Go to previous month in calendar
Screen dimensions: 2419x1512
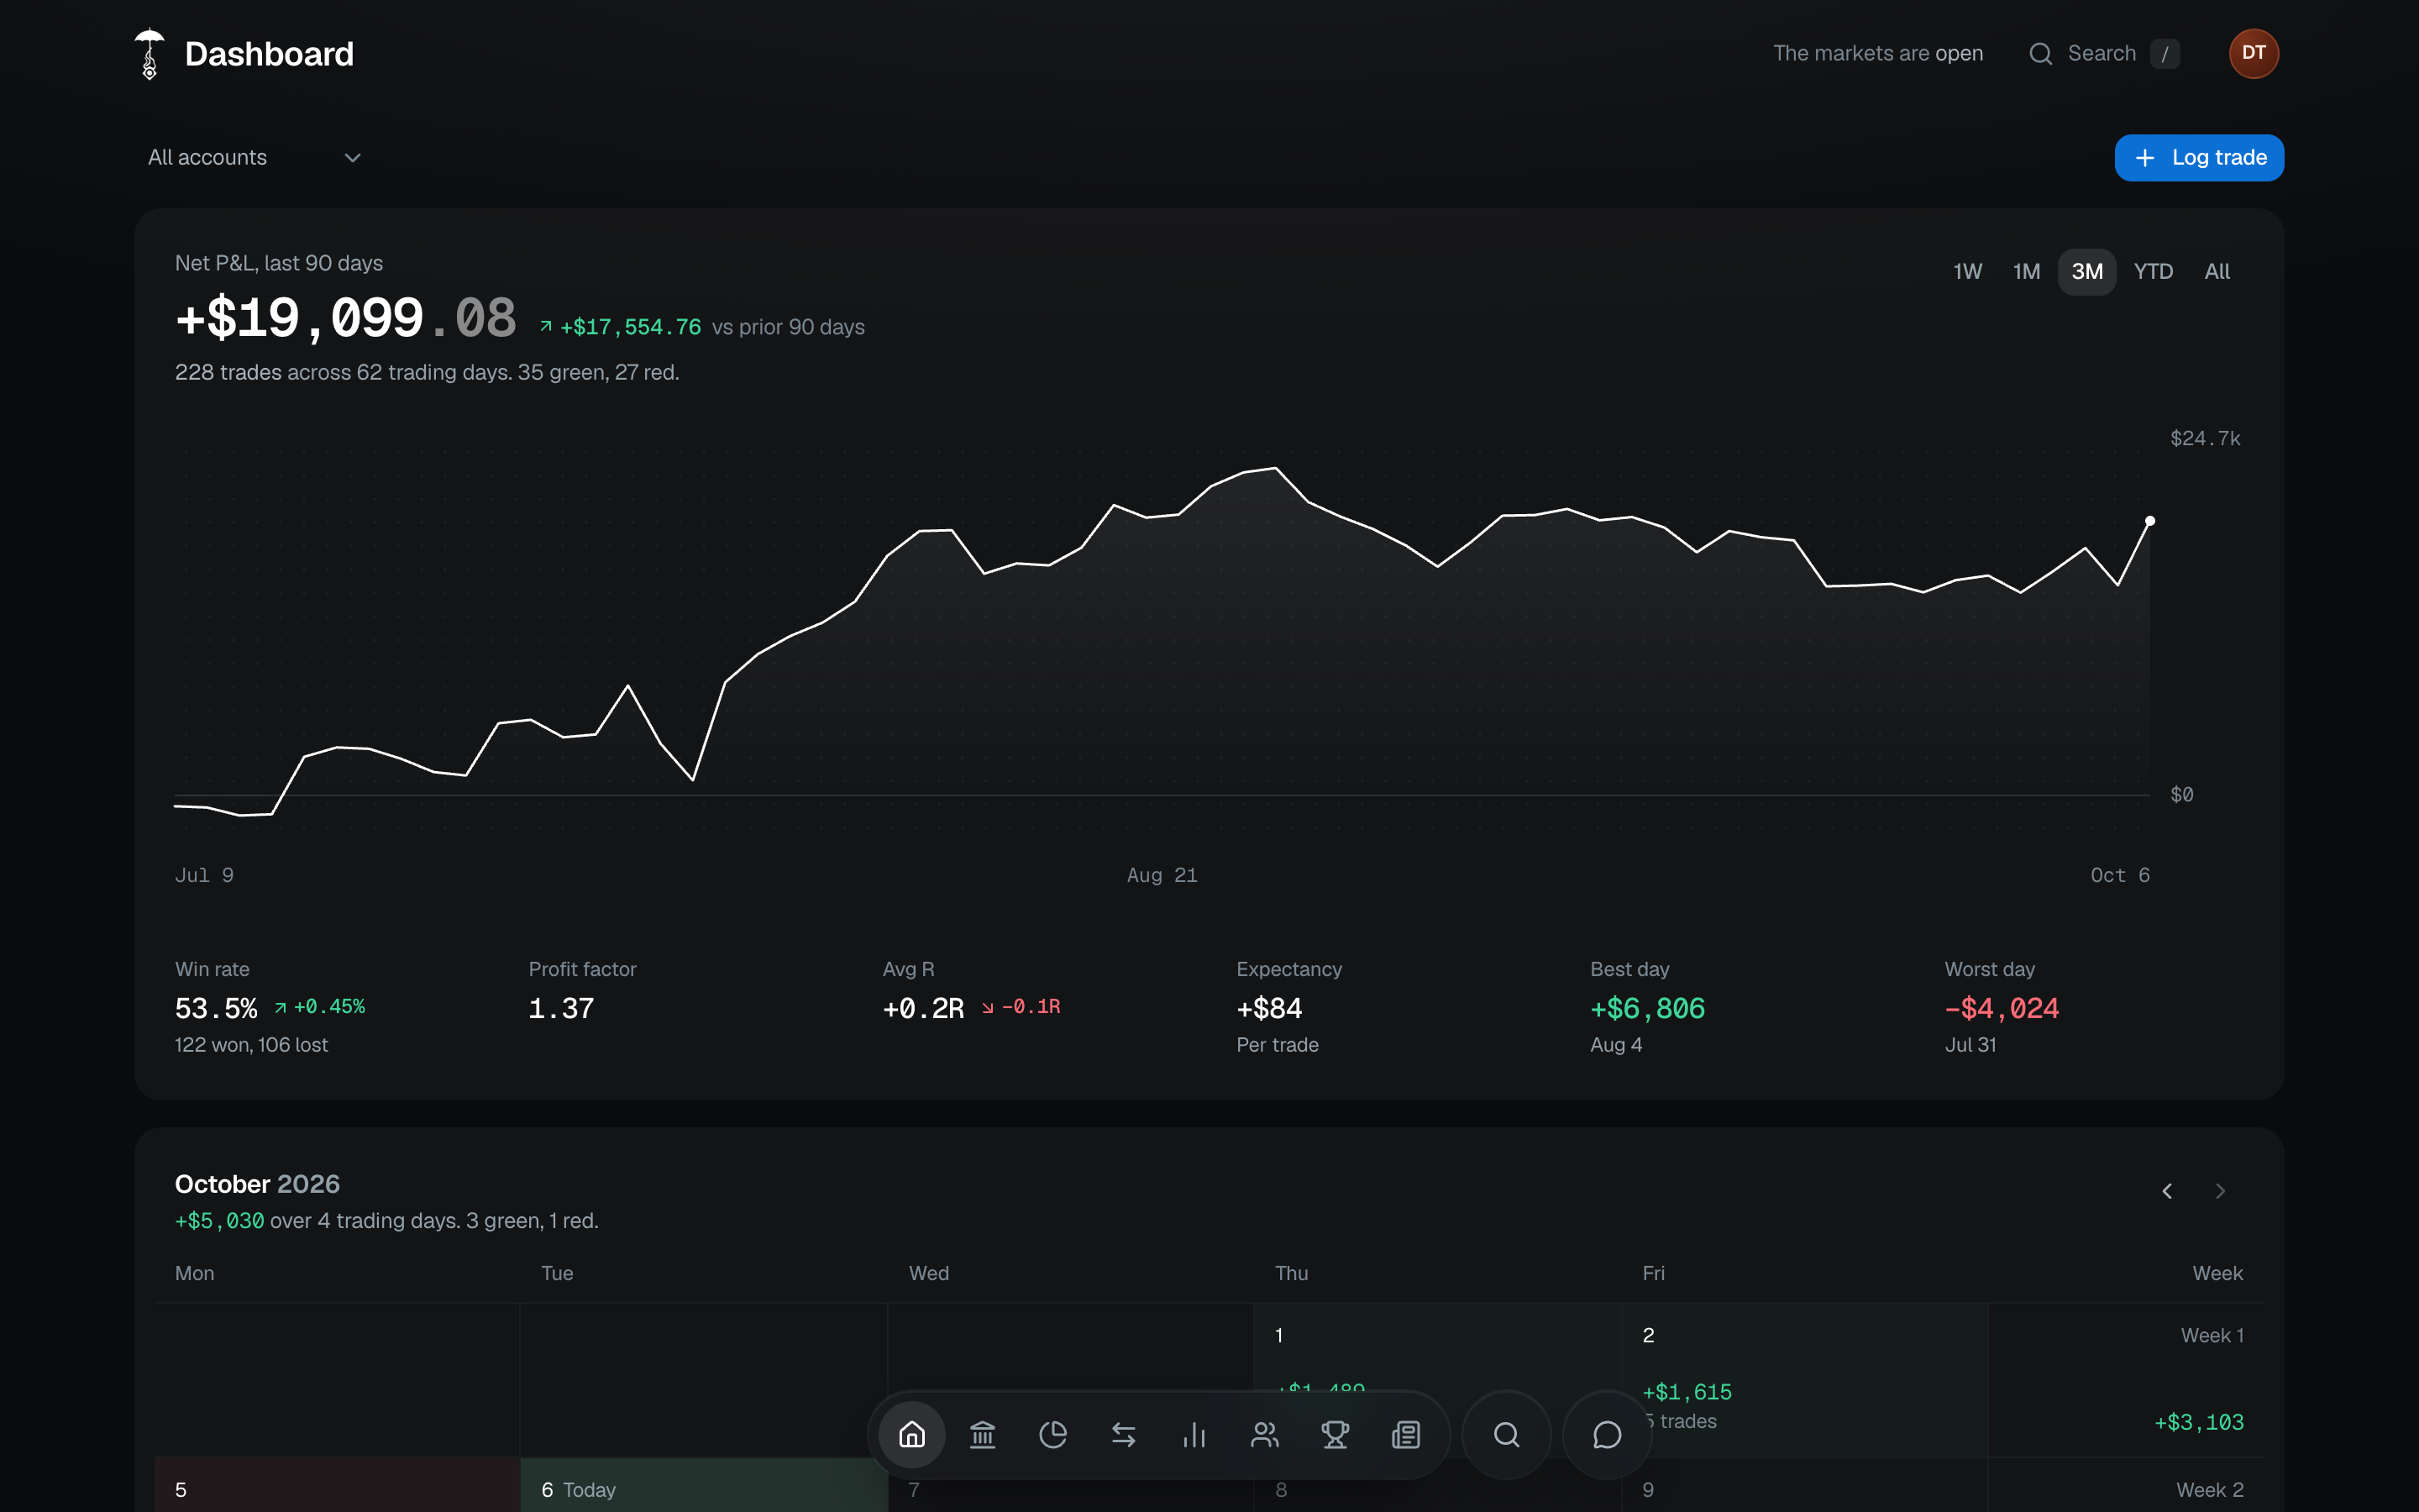tap(2167, 1191)
